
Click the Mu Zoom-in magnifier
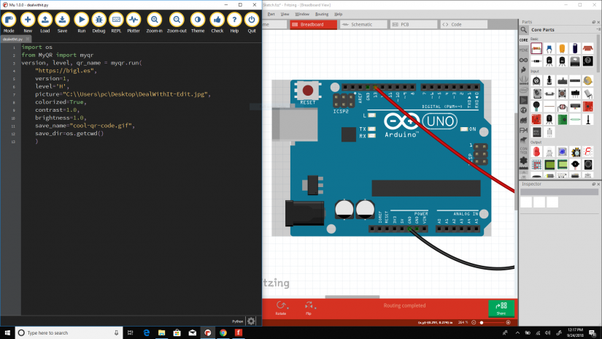155,21
